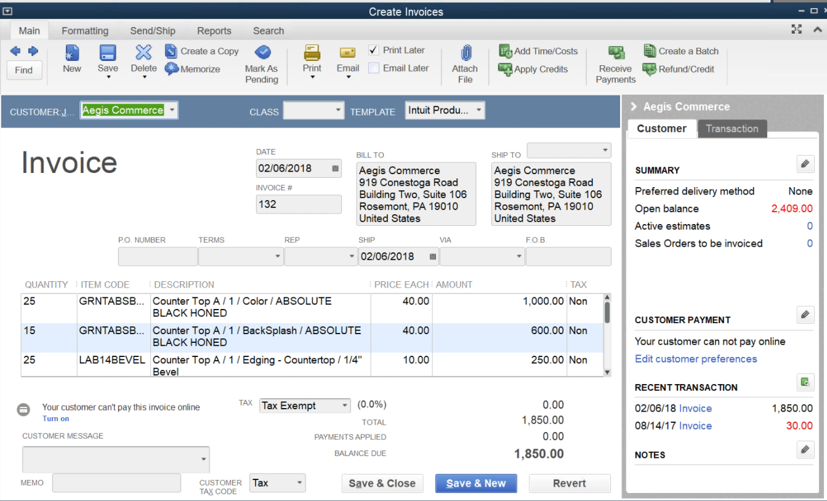Click the P.O. Number input field

pos(158,257)
